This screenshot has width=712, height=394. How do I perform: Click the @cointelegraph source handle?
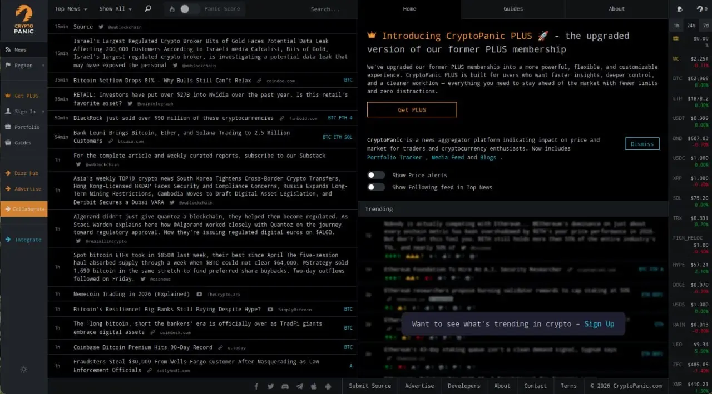155,104
